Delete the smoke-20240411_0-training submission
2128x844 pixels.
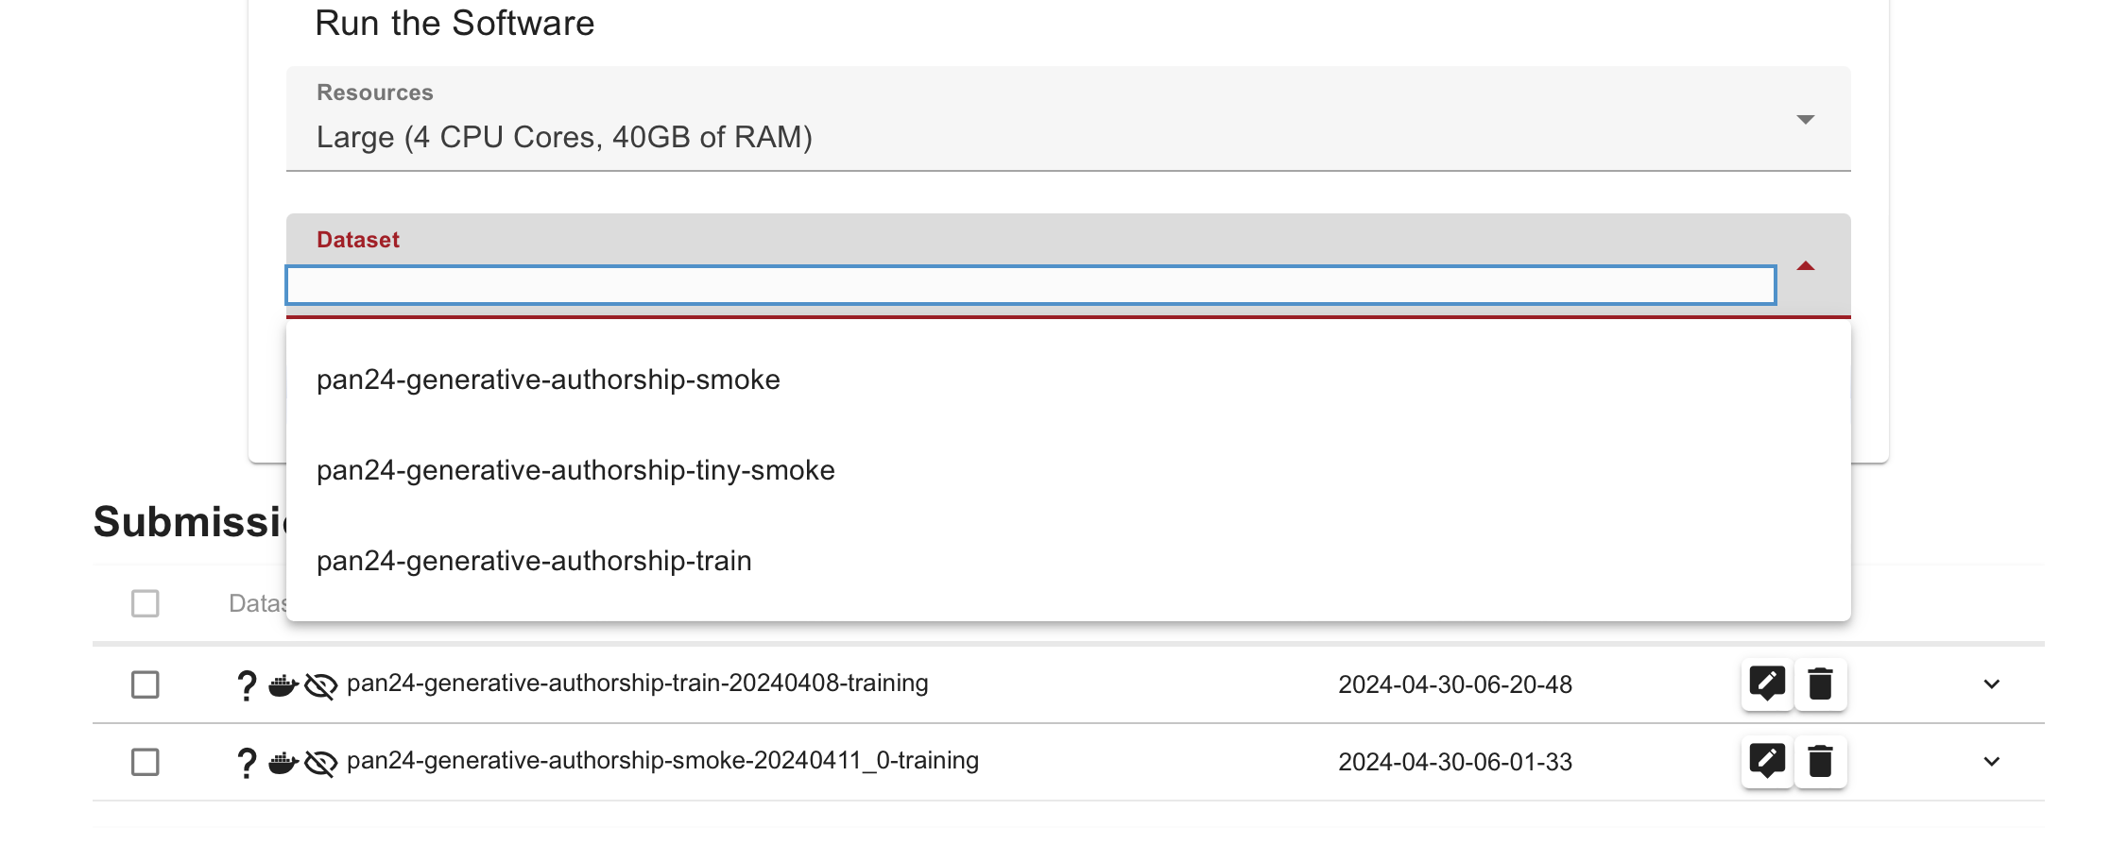click(1820, 761)
